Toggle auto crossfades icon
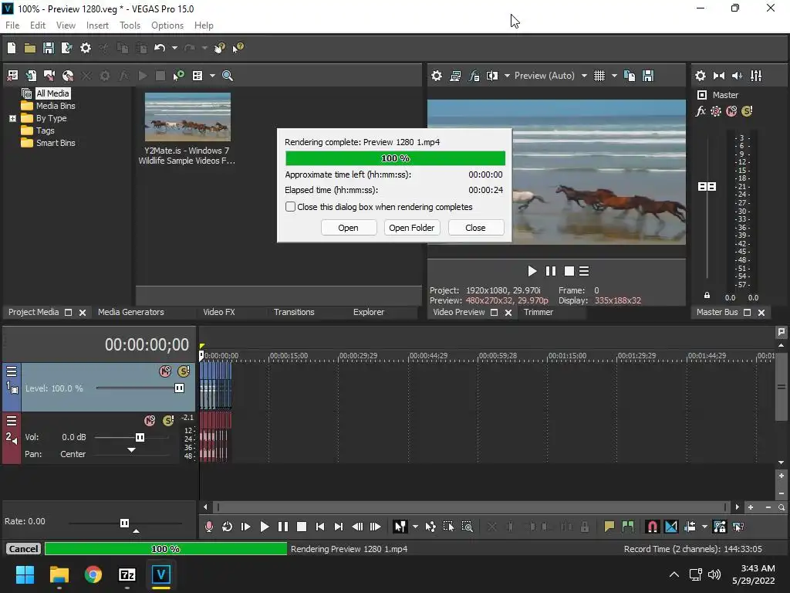 (671, 527)
